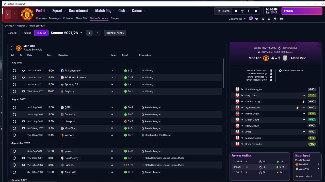The height and width of the screenshot is (182, 325).
Task: Click the TV icon for FC København fixture
Action: click(23, 71)
